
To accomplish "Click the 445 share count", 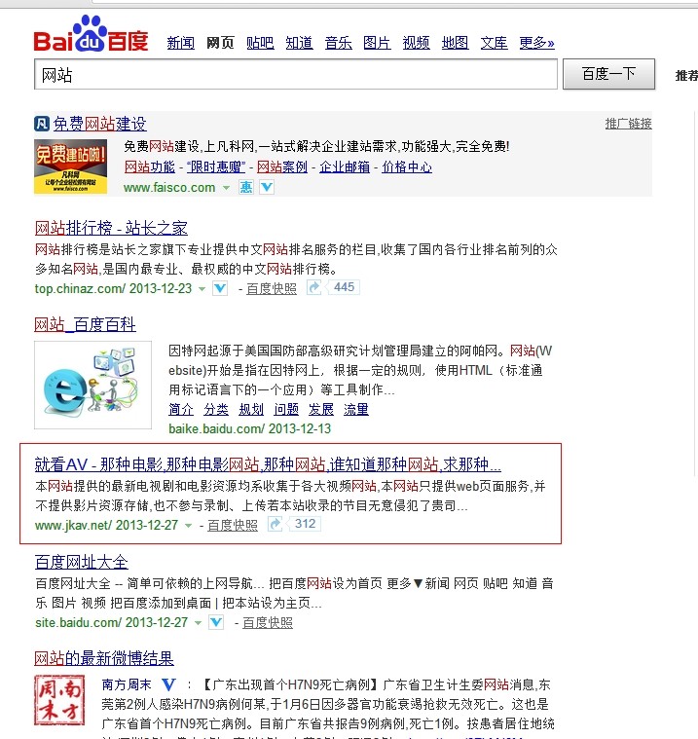I will [344, 287].
